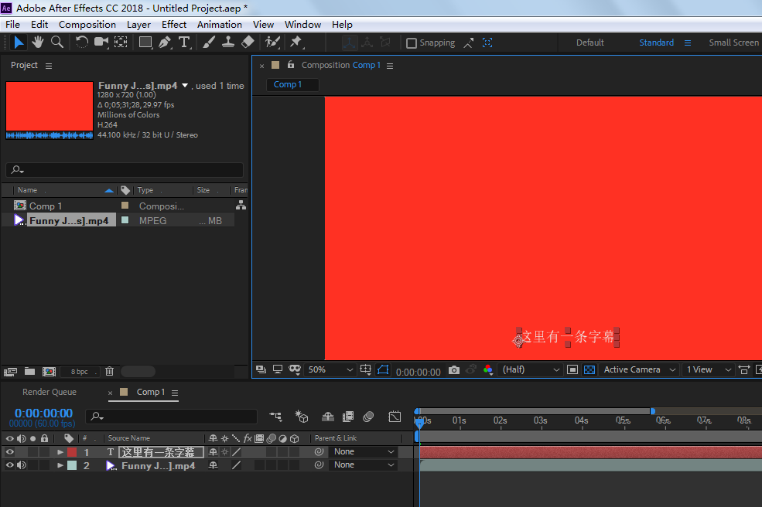The image size is (762, 507).
Task: Expand text layer 1 properties triangle
Action: click(x=60, y=452)
